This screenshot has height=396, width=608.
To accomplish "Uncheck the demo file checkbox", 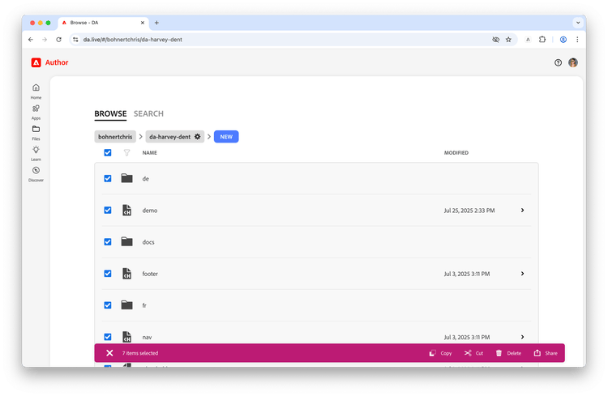I will point(108,211).
